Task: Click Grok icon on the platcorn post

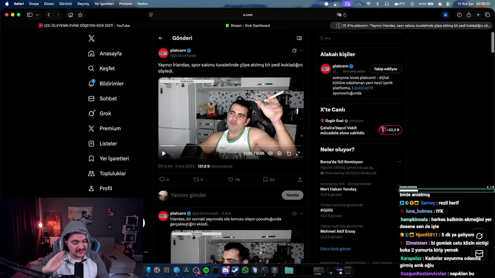Action: click(294, 51)
